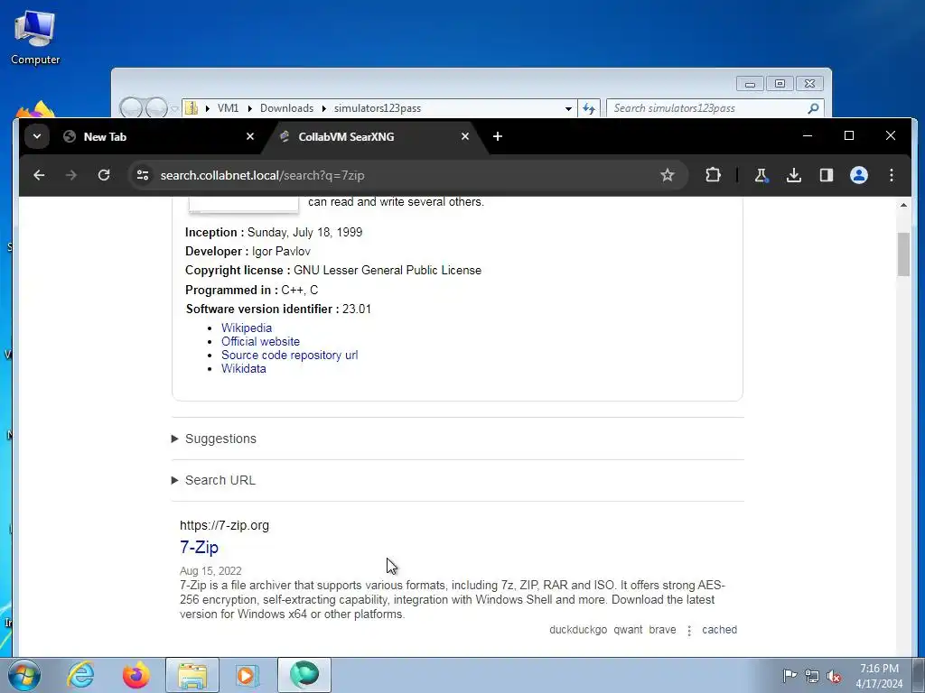
Task: Click the browser forward arrow
Action: pyautogui.click(x=70, y=175)
